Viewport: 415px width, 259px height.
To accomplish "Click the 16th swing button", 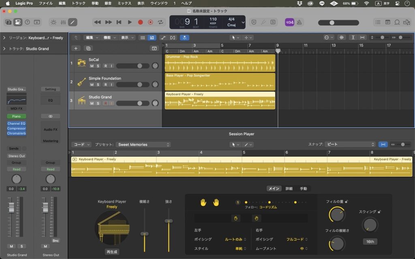I will click(370, 242).
